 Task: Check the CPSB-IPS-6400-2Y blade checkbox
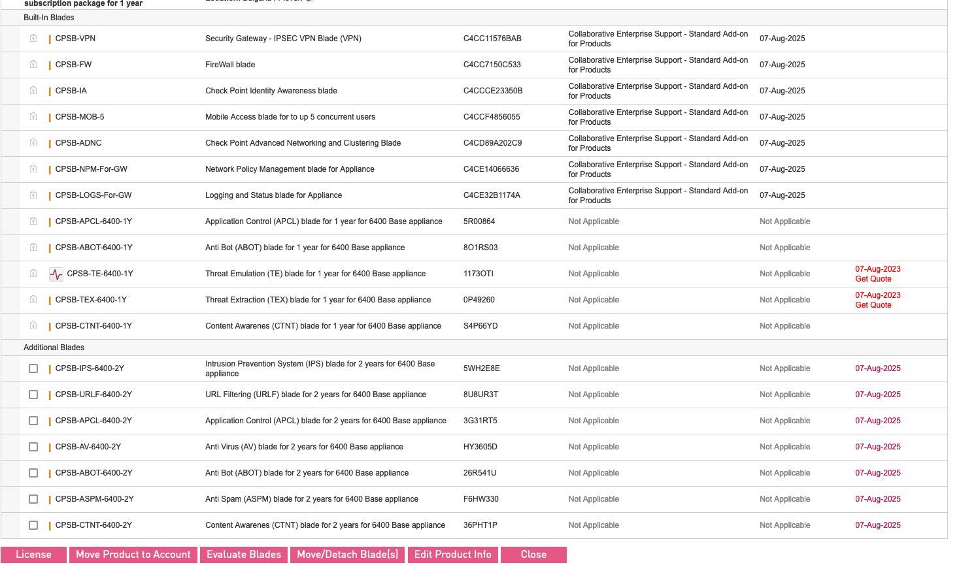33,368
